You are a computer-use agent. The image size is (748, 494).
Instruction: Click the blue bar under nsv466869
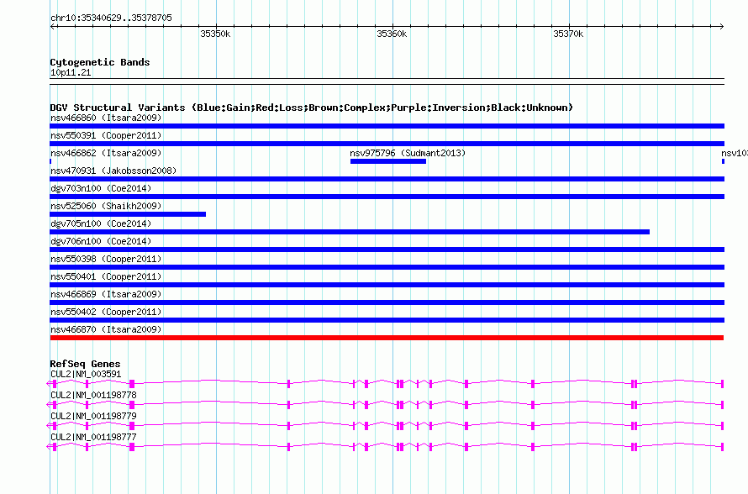click(x=387, y=302)
